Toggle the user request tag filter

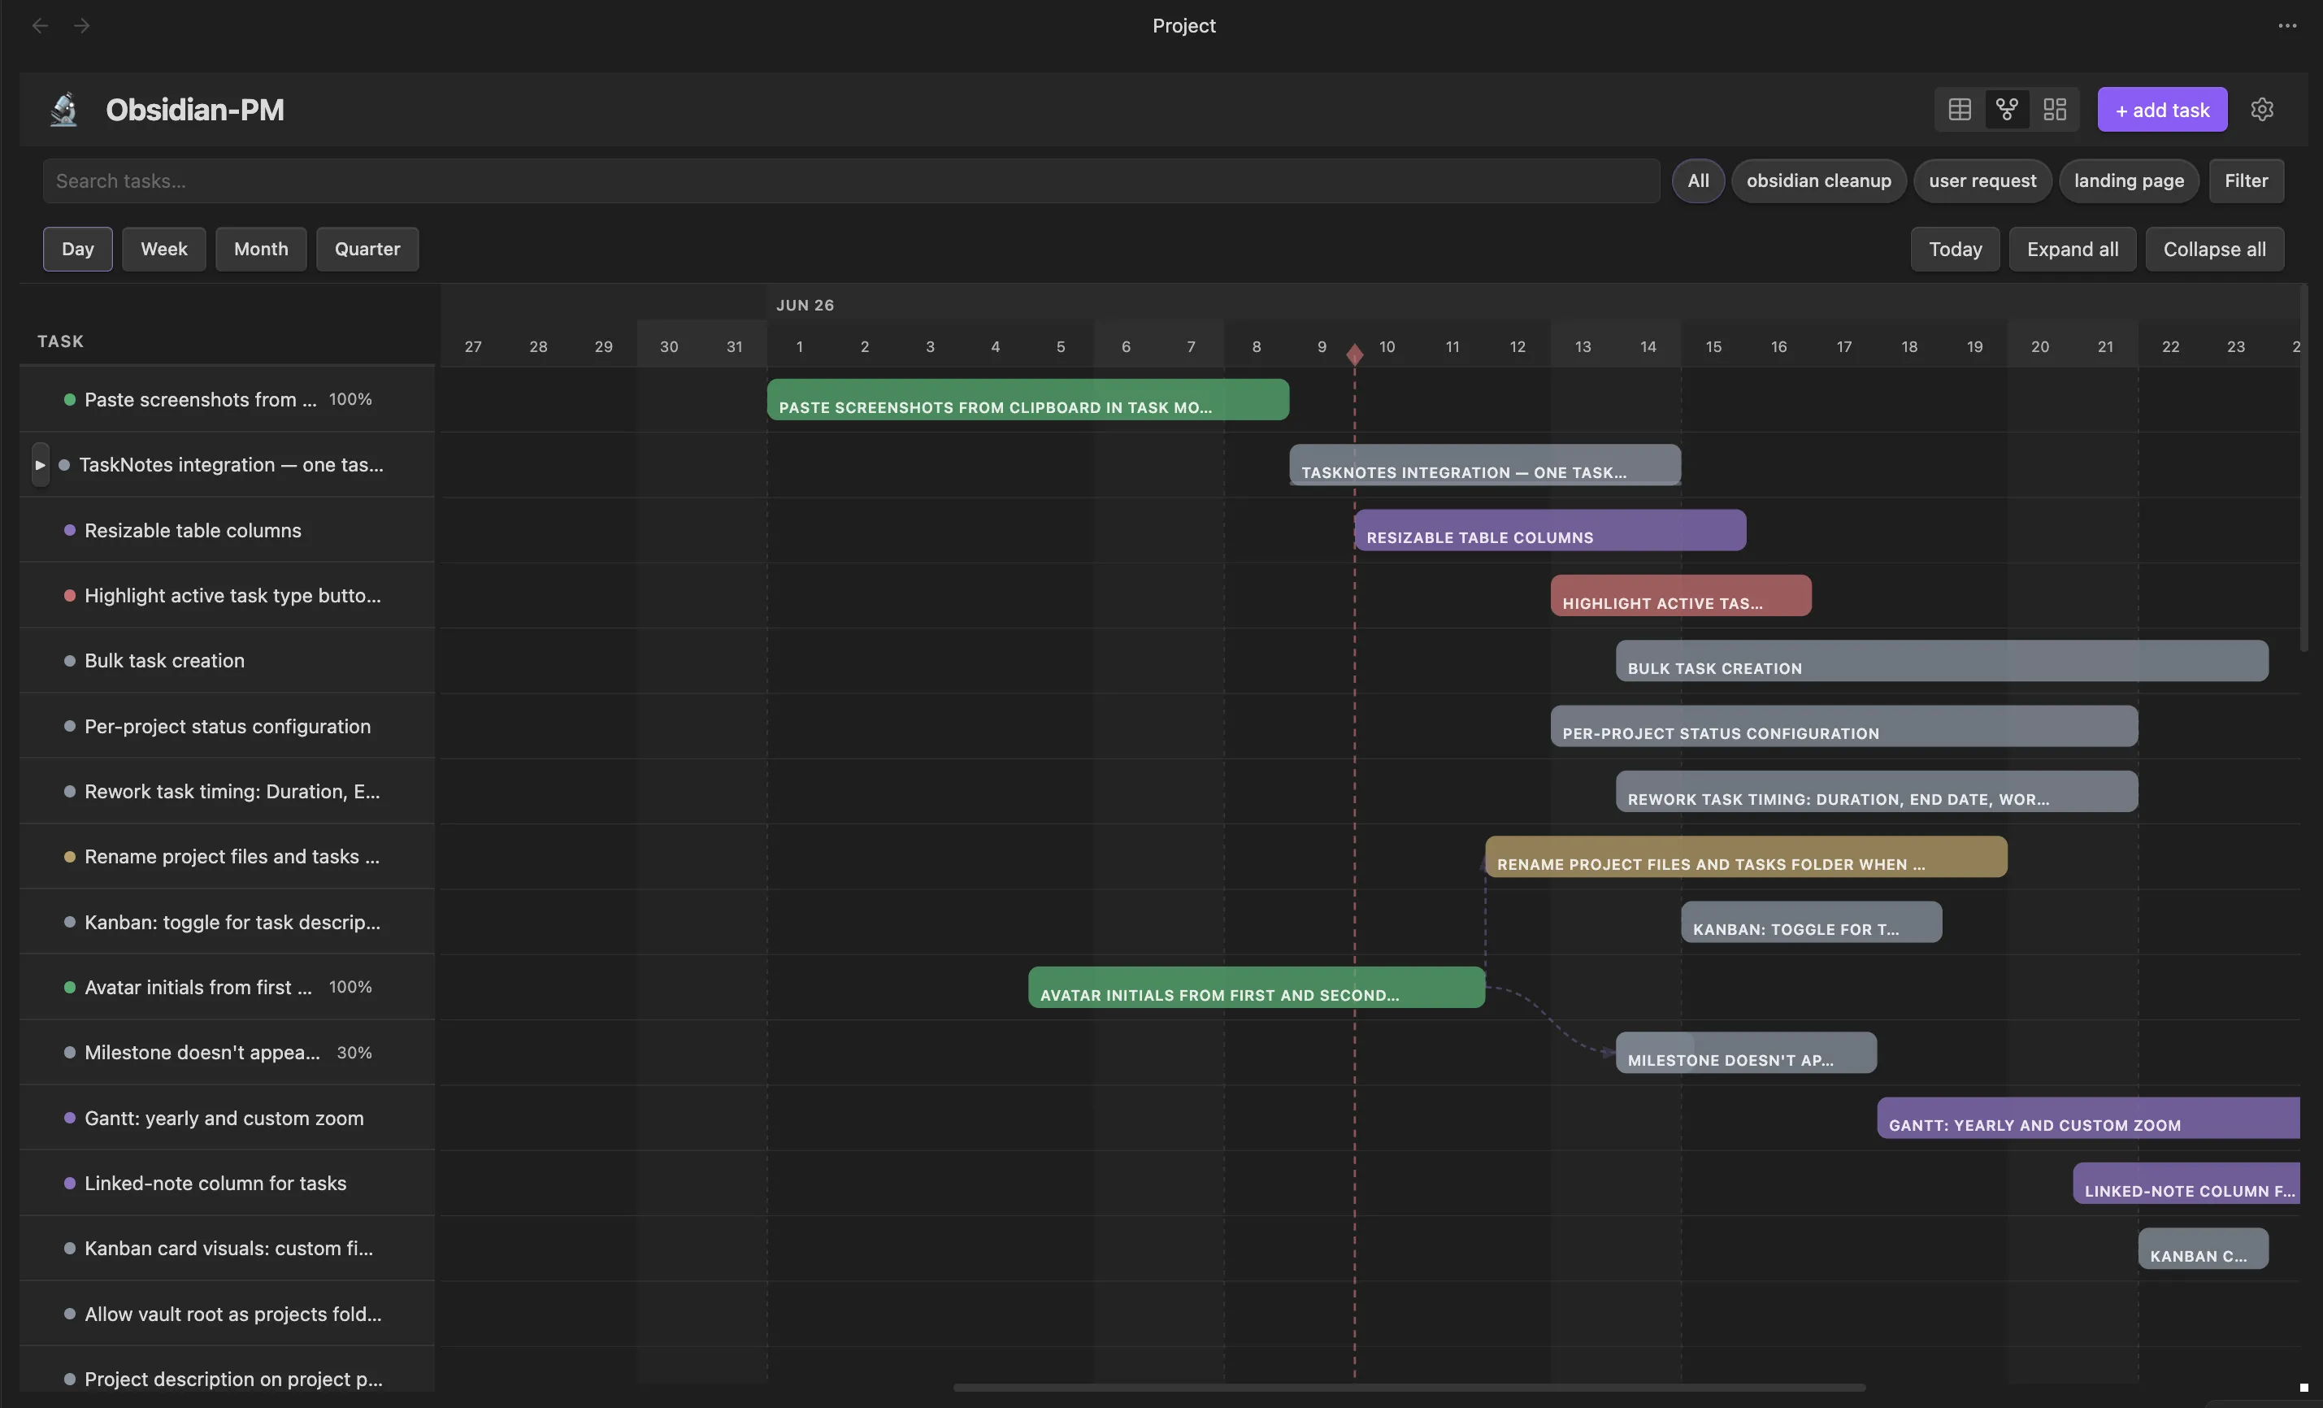[1982, 180]
